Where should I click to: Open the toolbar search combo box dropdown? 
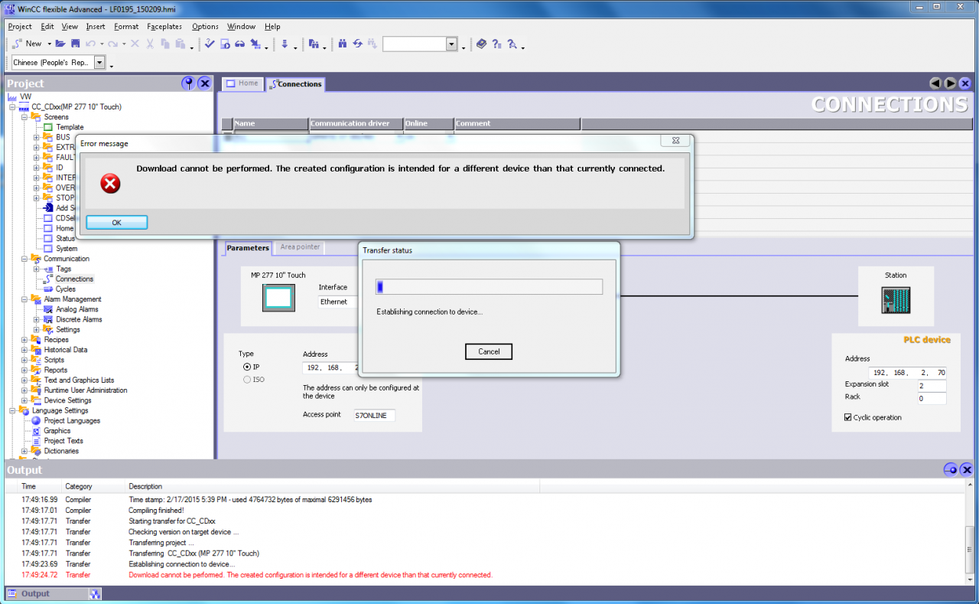[451, 44]
